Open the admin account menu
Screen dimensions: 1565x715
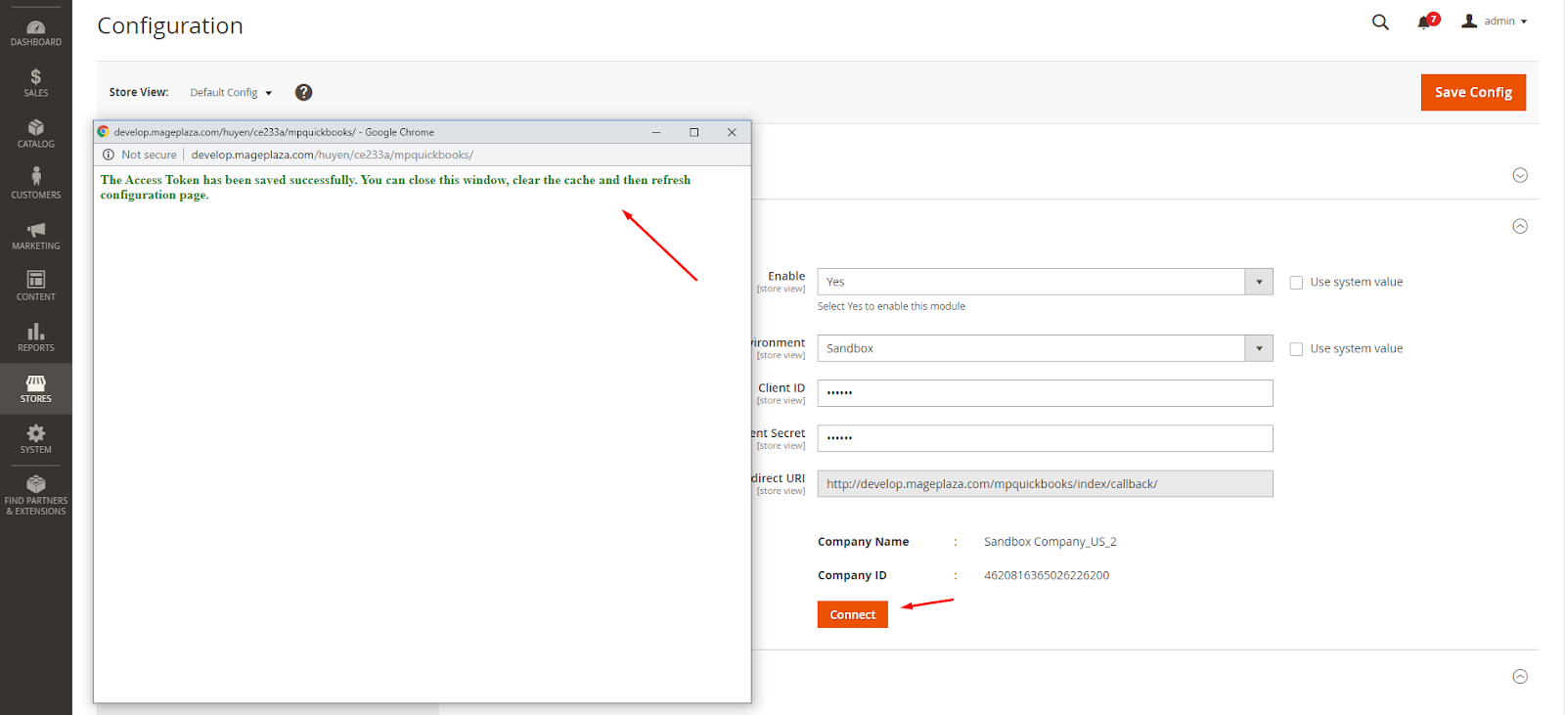(1495, 22)
